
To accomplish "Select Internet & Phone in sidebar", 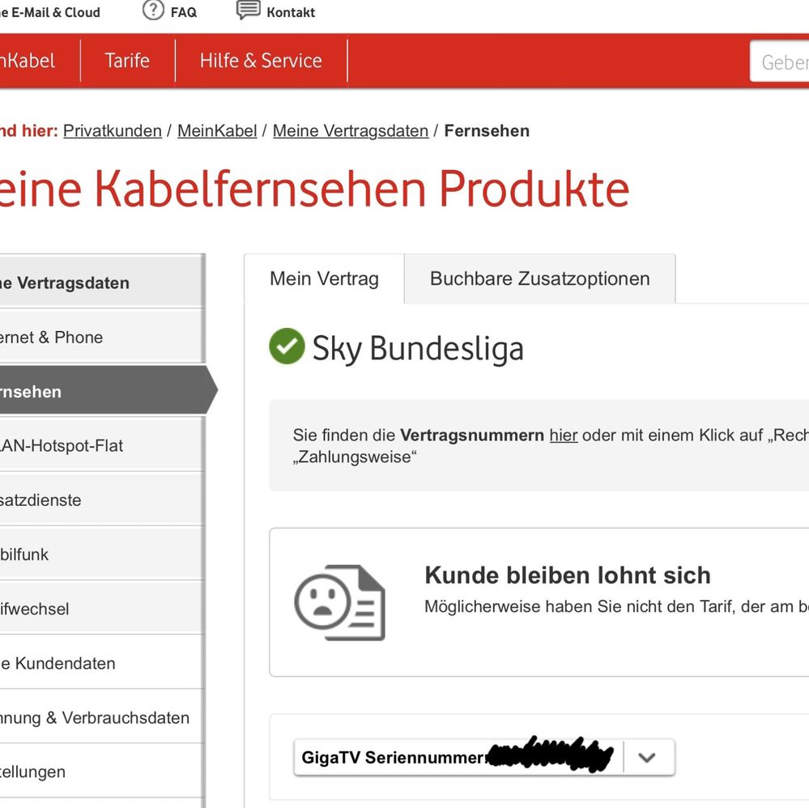I will click(x=102, y=338).
